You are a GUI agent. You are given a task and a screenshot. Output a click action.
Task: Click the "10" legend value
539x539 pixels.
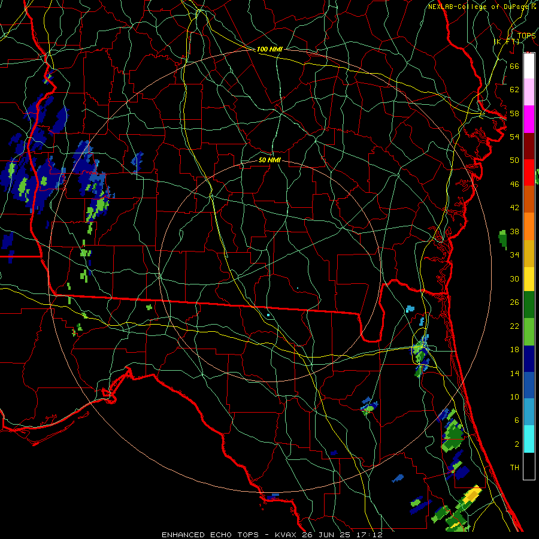pyautogui.click(x=514, y=397)
